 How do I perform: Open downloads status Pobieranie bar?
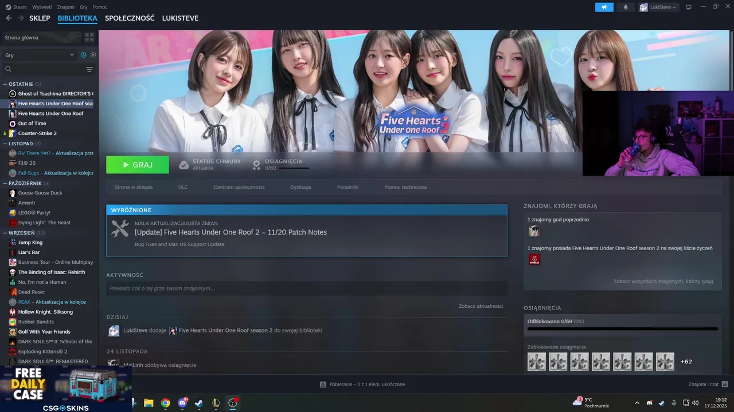pyautogui.click(x=362, y=385)
